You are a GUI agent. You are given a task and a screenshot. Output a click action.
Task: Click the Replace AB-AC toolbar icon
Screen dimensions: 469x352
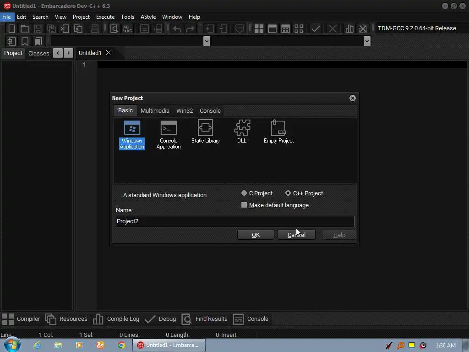(127, 29)
